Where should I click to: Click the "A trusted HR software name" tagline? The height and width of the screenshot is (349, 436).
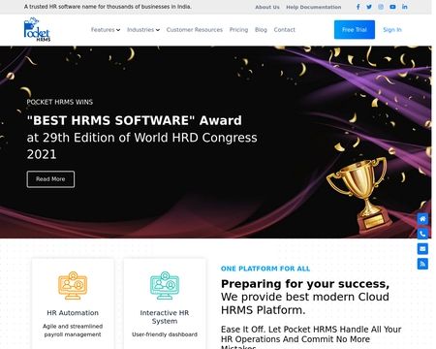tap(108, 7)
